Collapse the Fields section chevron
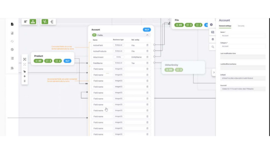This screenshot has height=154, width=270. coord(147,35)
